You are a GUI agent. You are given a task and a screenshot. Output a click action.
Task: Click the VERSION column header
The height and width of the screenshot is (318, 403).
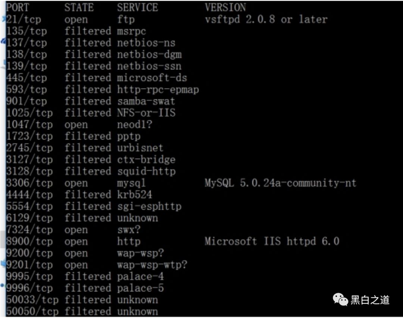tap(225, 7)
